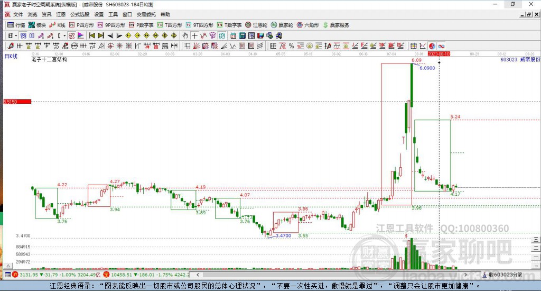Open the 交易委托 menu

146,14
